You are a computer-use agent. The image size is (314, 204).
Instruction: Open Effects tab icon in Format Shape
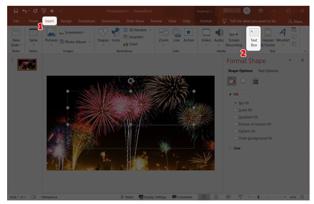tap(243, 81)
